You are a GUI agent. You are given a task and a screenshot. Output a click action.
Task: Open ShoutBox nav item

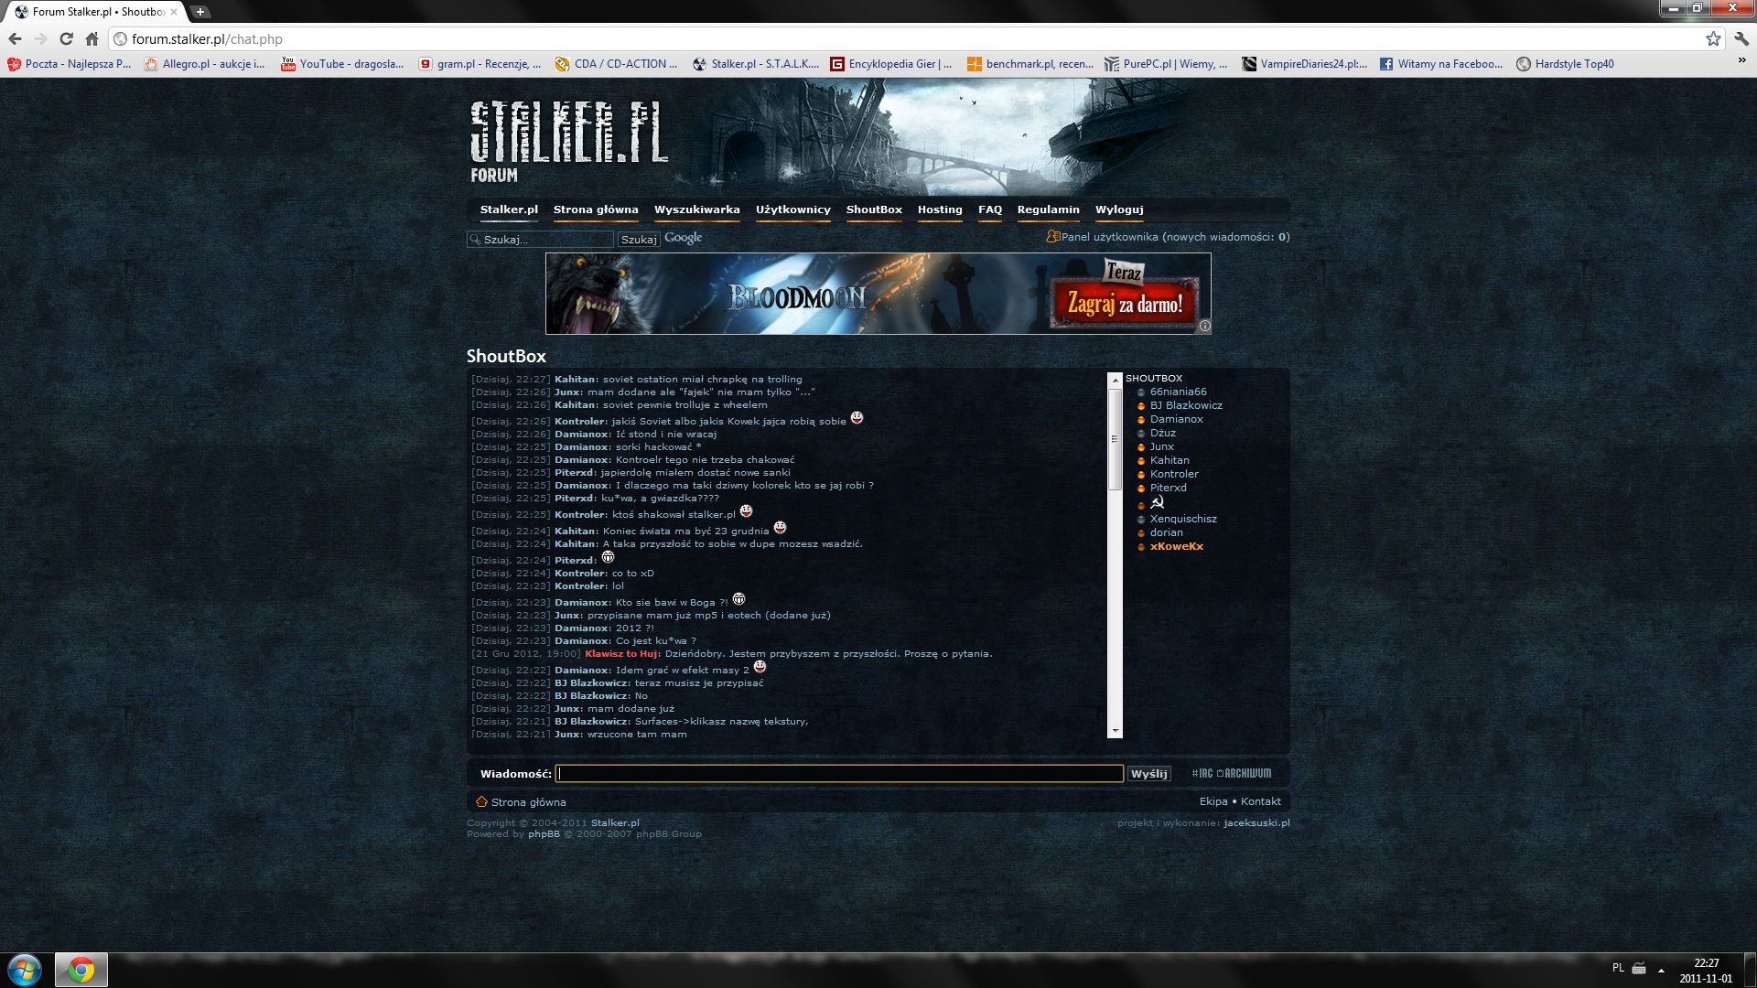tap(874, 209)
